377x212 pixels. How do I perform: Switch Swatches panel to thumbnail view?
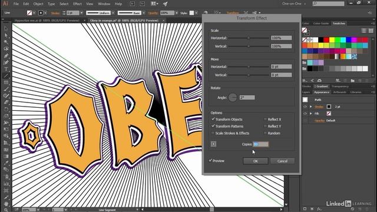click(371, 31)
